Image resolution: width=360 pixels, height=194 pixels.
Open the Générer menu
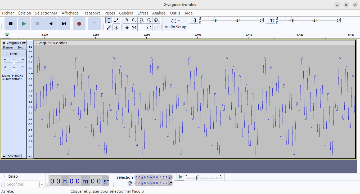(x=126, y=13)
